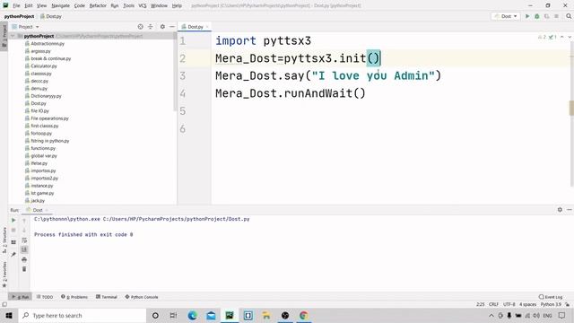574x323 pixels.
Task: Open Project panel settings gear
Action: (162, 27)
